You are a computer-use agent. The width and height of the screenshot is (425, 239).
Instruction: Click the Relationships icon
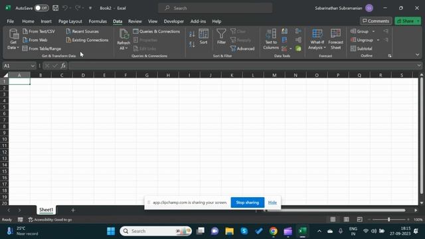(298, 40)
